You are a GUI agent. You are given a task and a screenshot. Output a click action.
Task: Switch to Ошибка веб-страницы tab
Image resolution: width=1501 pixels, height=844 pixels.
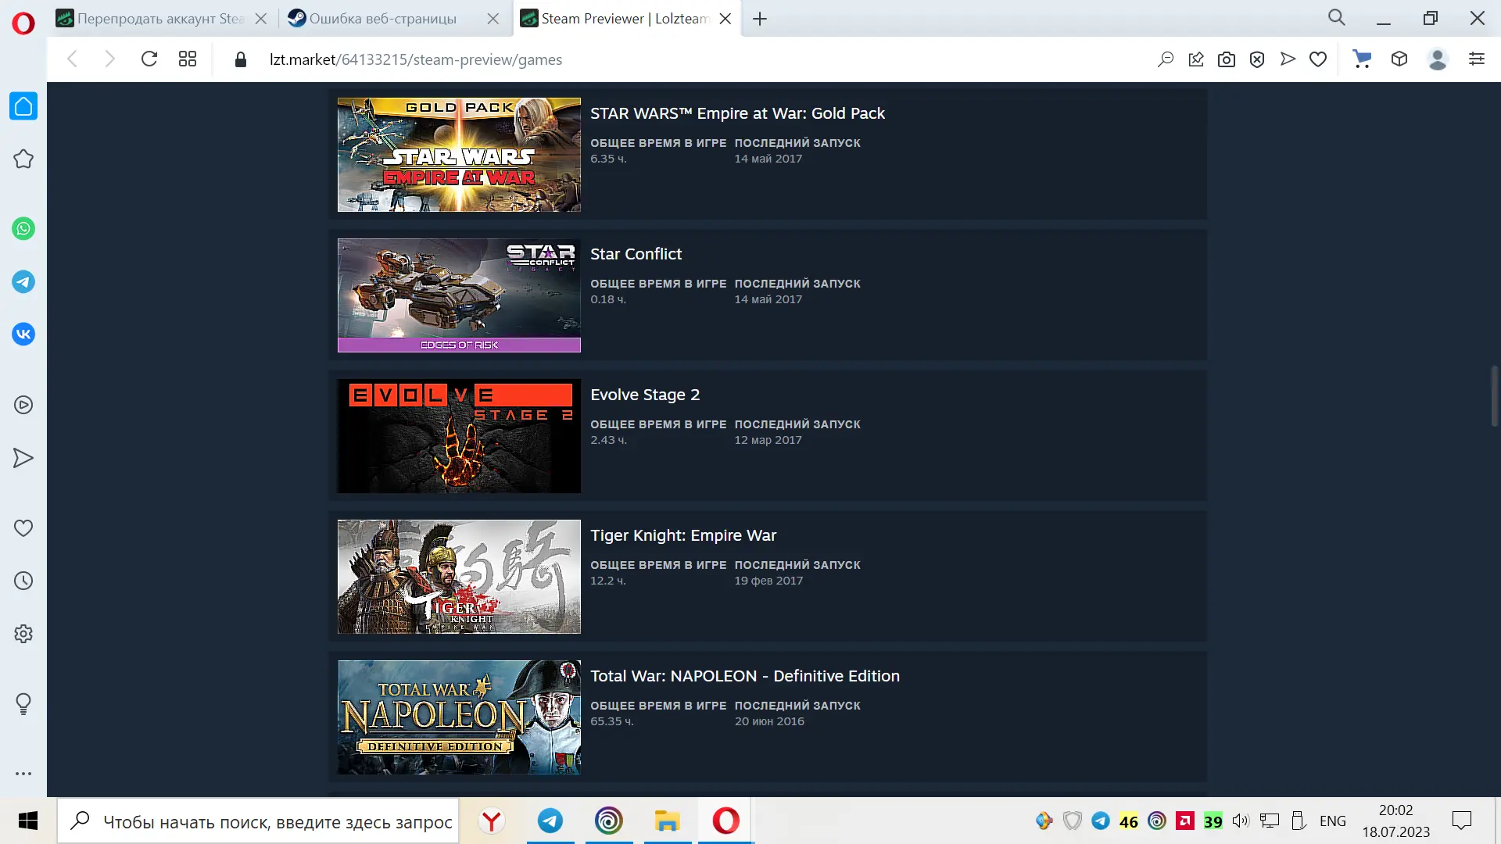(x=382, y=19)
